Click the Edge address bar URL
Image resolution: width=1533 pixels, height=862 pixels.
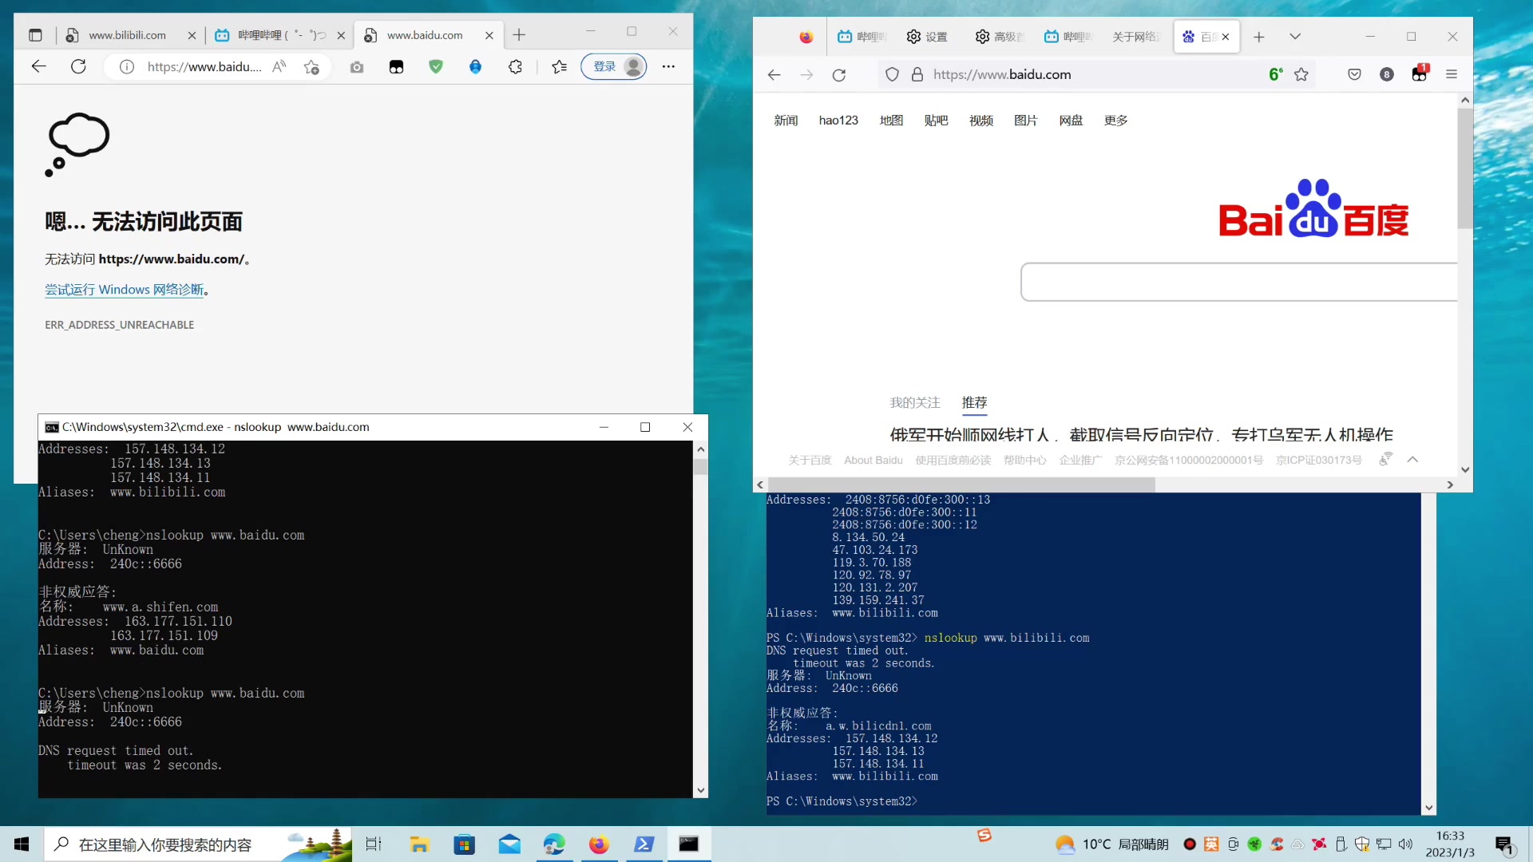click(204, 67)
